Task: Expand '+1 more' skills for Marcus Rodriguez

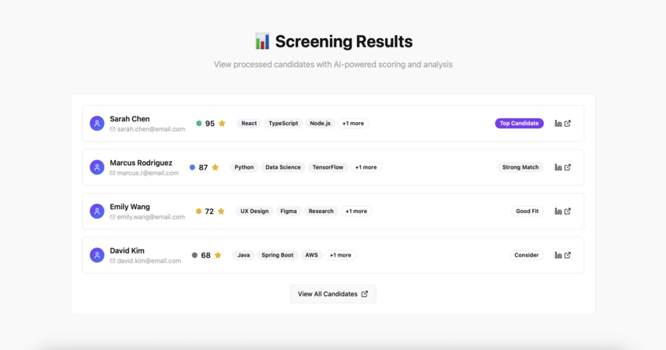Action: (x=366, y=167)
